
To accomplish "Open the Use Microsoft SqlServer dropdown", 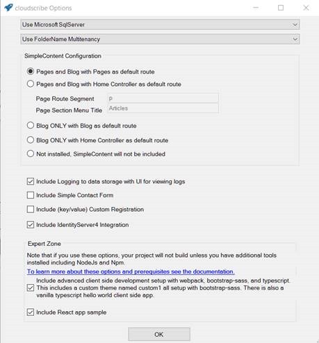I will (160, 24).
